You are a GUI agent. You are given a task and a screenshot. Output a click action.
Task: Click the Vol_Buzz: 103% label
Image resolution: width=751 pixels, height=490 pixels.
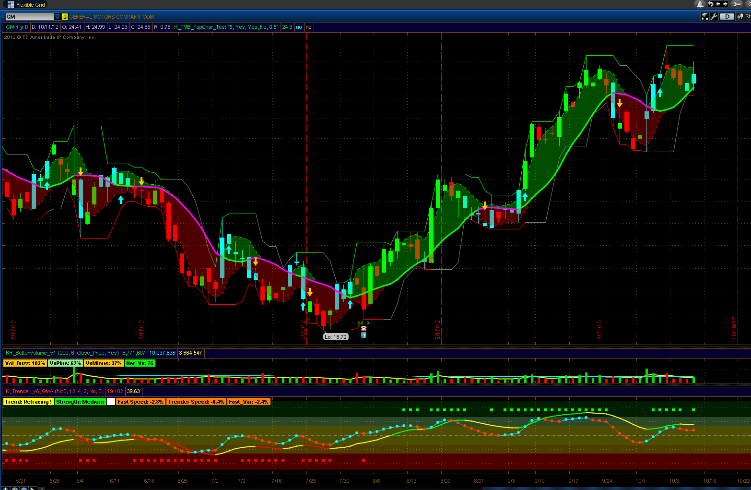(25, 363)
